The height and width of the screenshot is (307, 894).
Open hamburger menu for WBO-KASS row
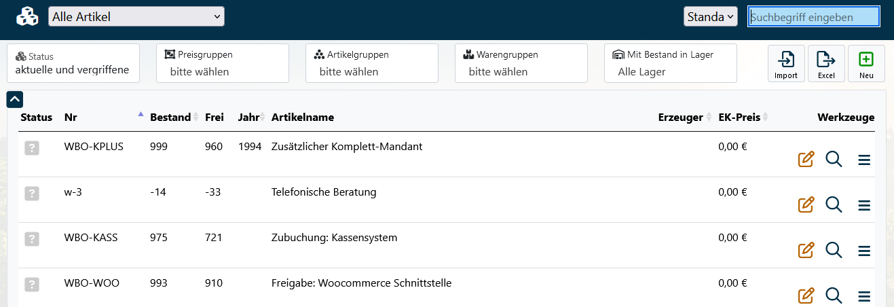(864, 251)
